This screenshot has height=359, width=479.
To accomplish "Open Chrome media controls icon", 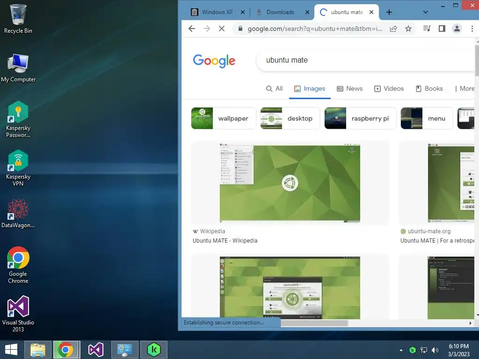I will (x=427, y=29).
